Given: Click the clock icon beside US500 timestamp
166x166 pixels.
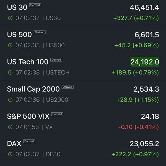Looking at the screenshot, I should [10, 45].
